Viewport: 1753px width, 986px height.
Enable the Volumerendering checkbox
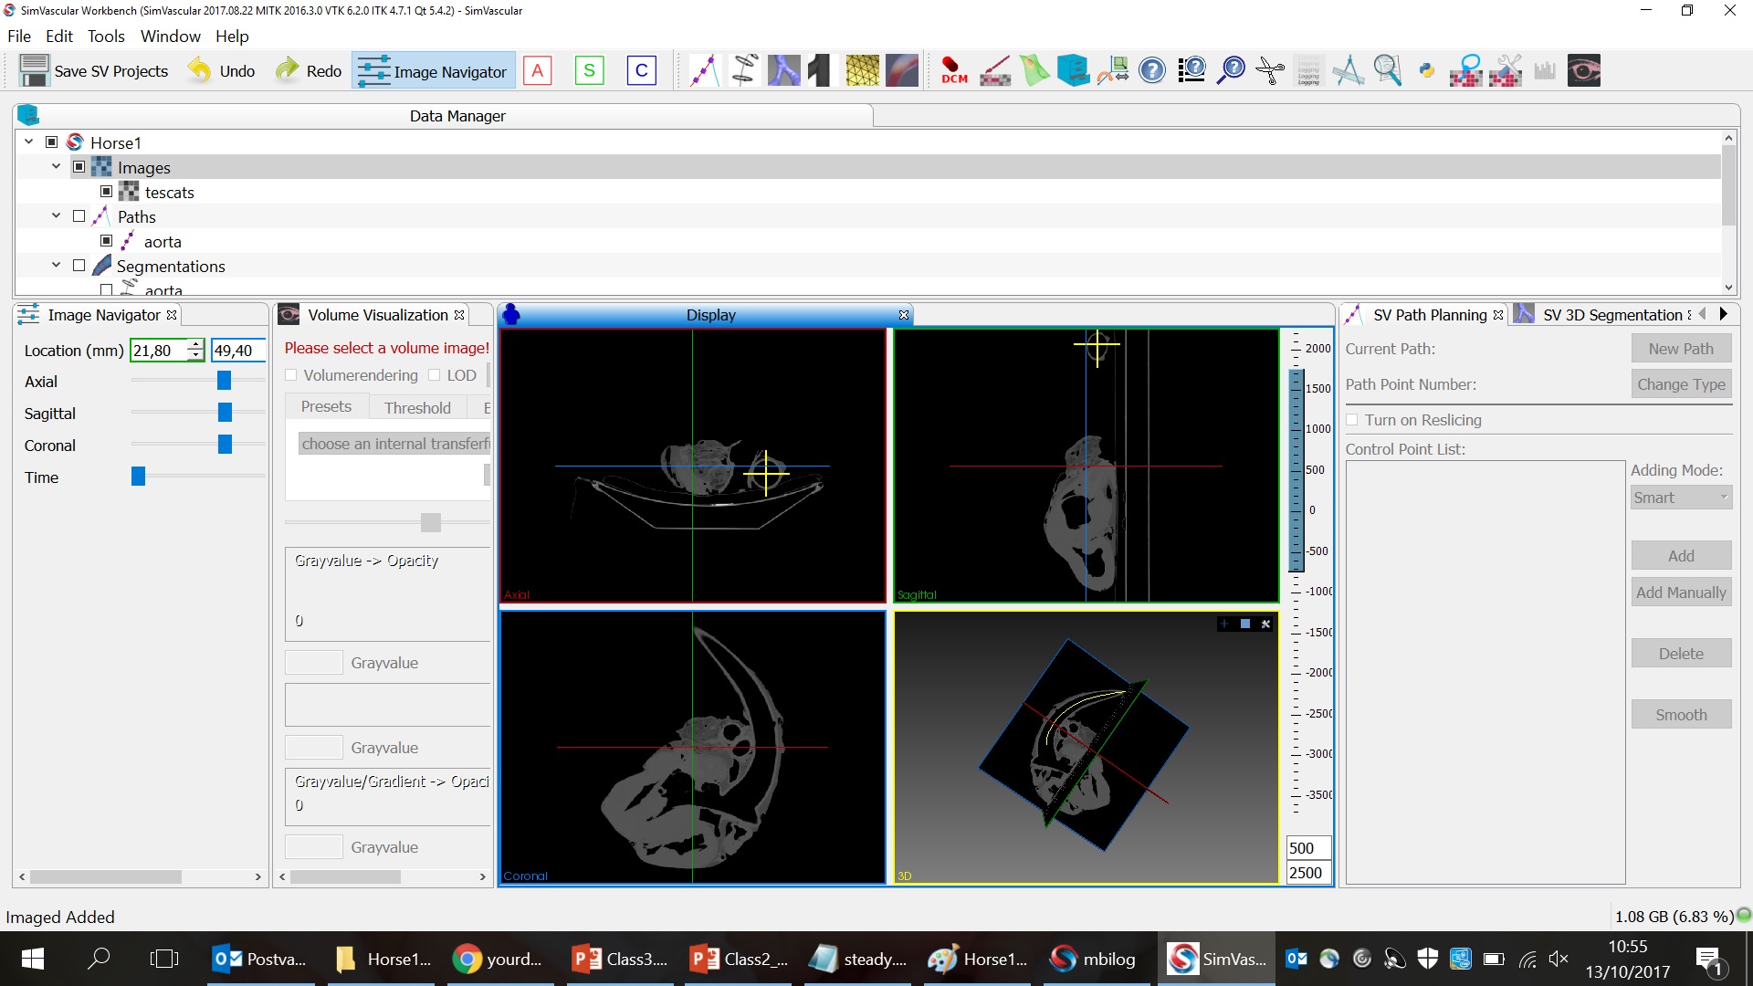[291, 375]
